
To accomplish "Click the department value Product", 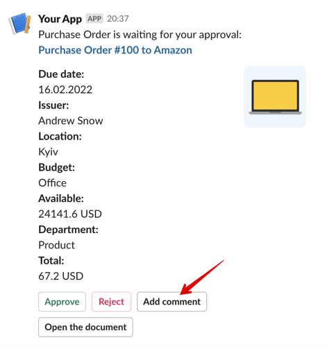I will [56, 245].
